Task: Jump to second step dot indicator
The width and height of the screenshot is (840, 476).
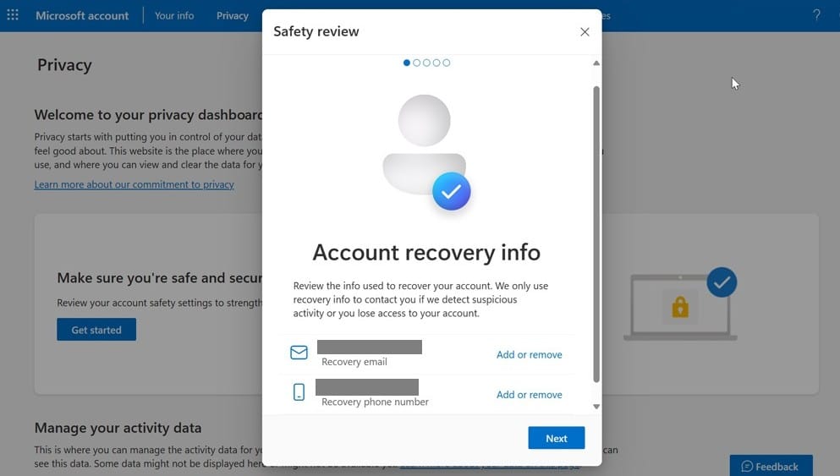Action: [x=417, y=63]
